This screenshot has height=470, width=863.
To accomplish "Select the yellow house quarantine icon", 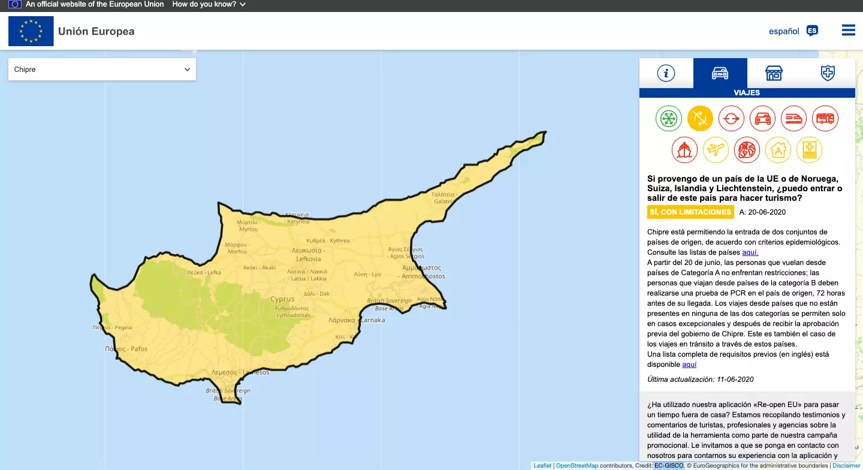I will [778, 150].
